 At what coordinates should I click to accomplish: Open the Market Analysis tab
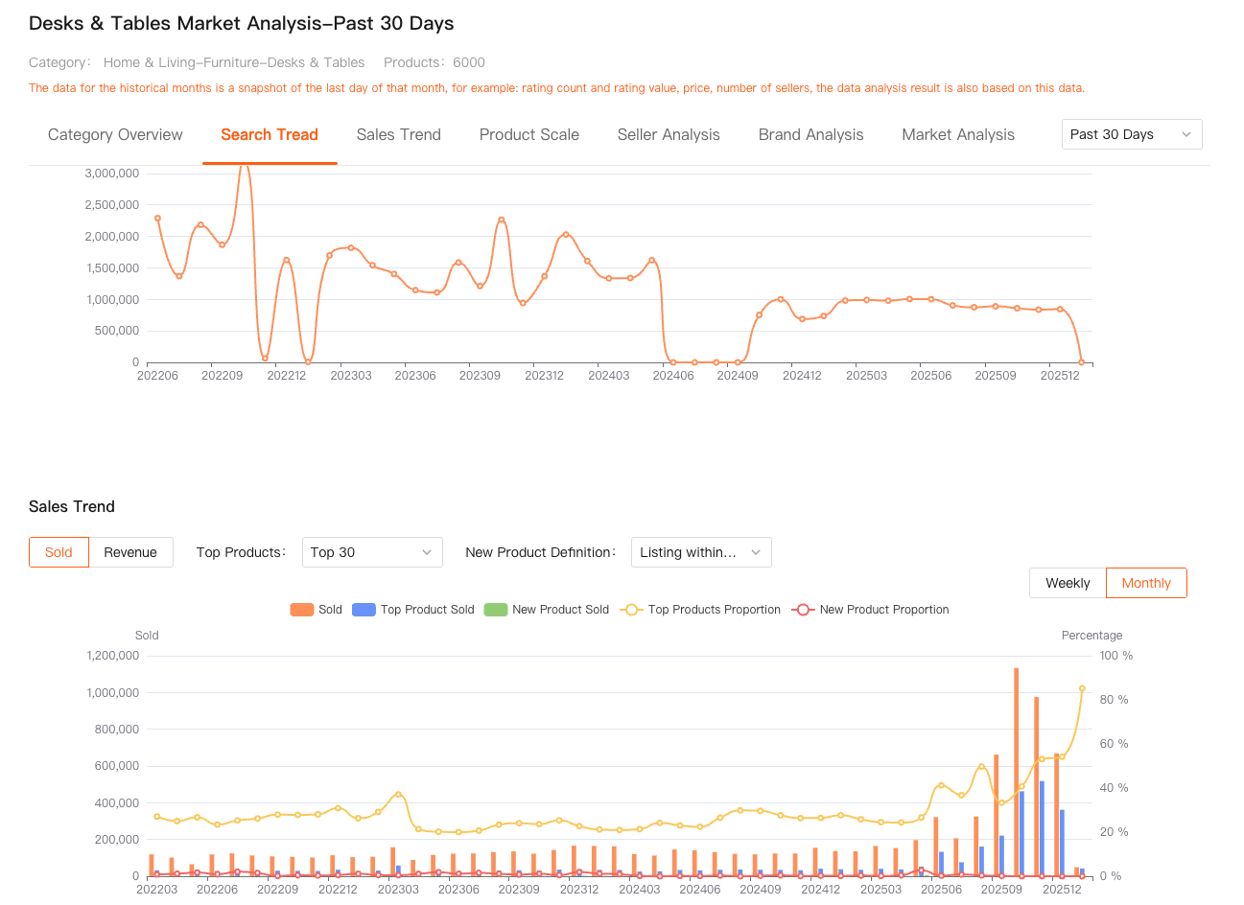pos(957,134)
